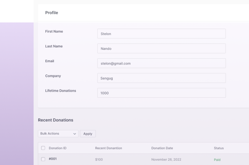Screen dimensions: 249x165
Task: Tick the select-all checkbox in table header
Action: click(x=43, y=148)
